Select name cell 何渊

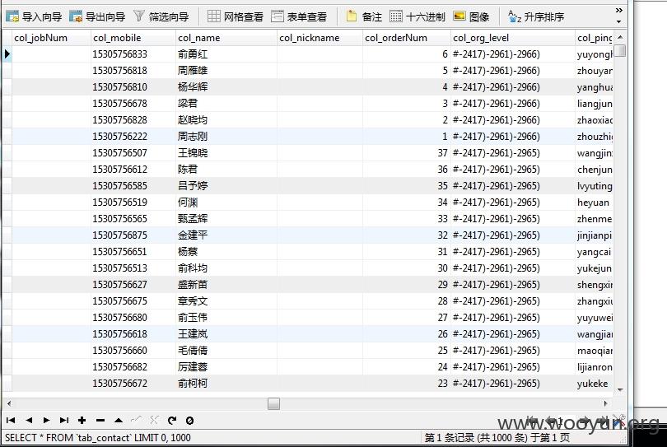(x=226, y=203)
